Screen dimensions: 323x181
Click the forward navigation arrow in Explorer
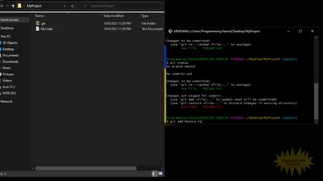click(2, 6)
